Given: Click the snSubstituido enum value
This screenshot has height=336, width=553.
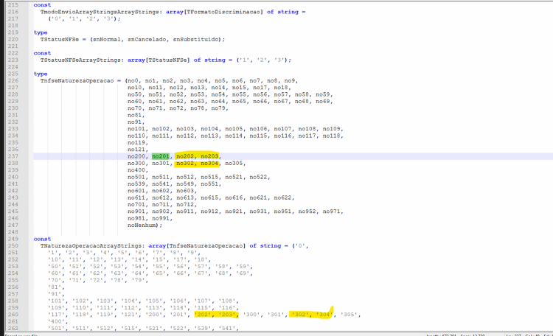Looking at the screenshot, I should pos(195,40).
